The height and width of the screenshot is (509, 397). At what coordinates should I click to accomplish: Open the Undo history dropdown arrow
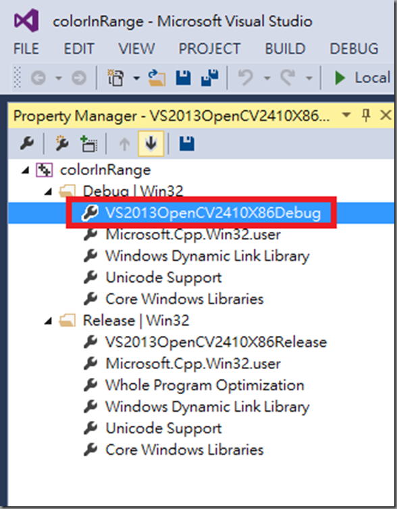(267, 78)
